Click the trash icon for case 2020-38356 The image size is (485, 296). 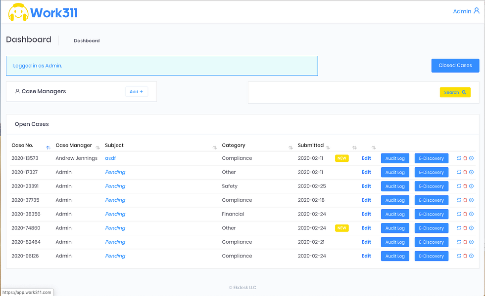465,214
